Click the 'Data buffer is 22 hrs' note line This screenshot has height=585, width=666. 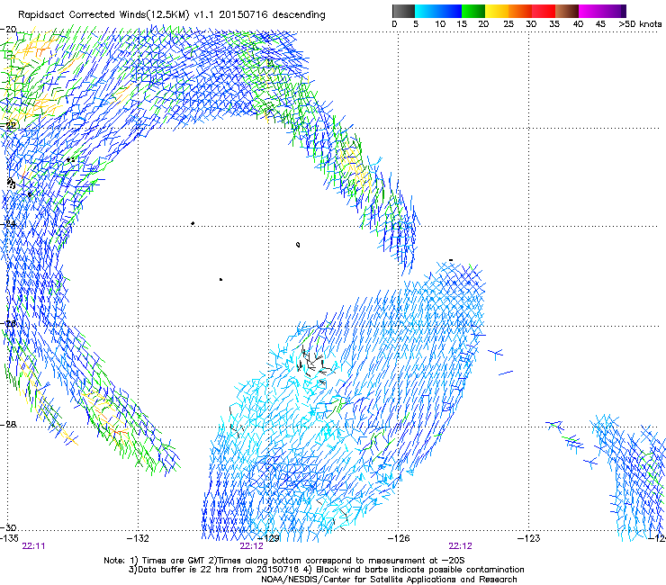pos(326,570)
